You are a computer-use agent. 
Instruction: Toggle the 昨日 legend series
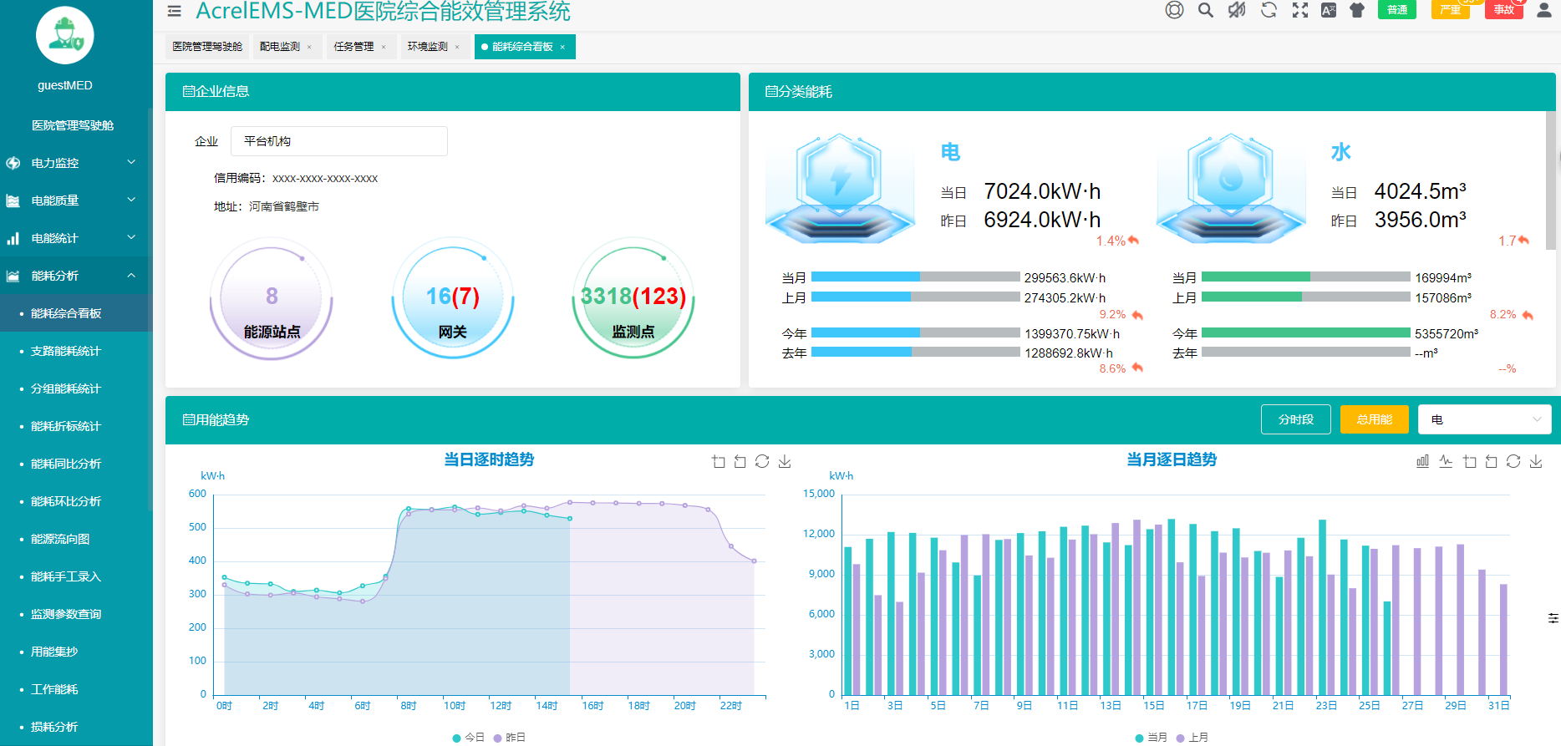[510, 737]
